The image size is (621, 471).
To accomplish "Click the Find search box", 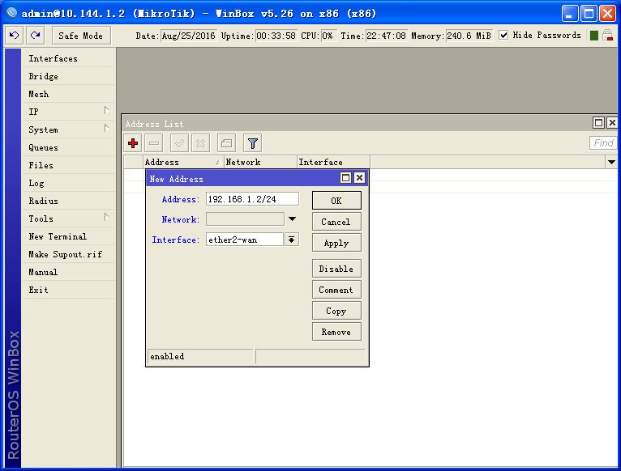I will click(603, 142).
